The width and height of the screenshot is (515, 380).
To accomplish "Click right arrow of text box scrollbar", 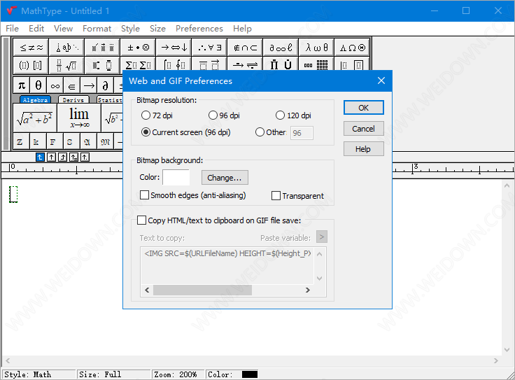I will 307,290.
